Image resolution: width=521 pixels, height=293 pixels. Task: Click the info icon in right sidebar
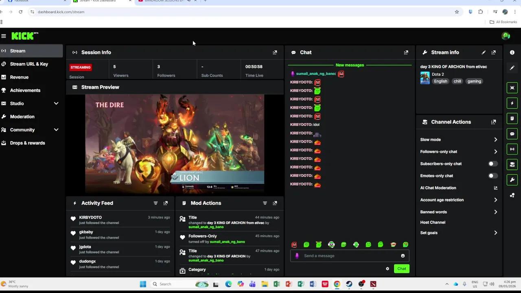[512, 52]
